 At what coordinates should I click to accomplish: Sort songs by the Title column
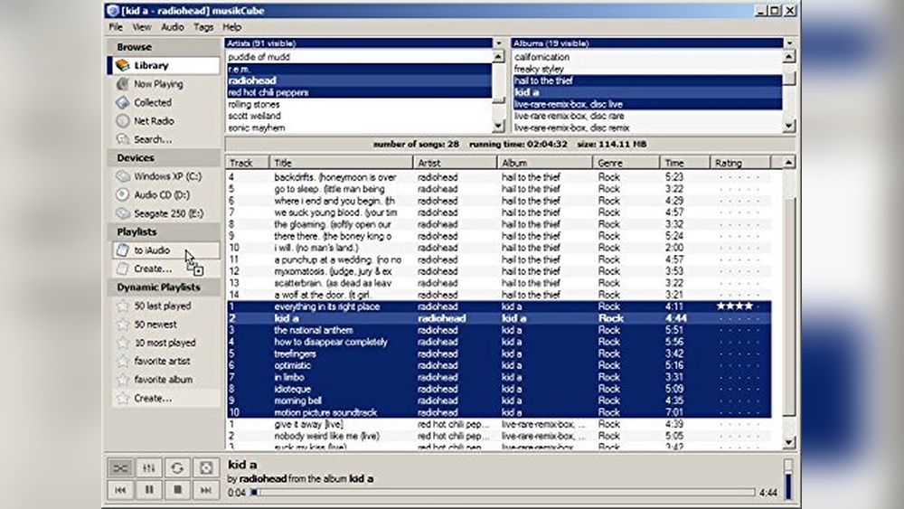point(341,163)
